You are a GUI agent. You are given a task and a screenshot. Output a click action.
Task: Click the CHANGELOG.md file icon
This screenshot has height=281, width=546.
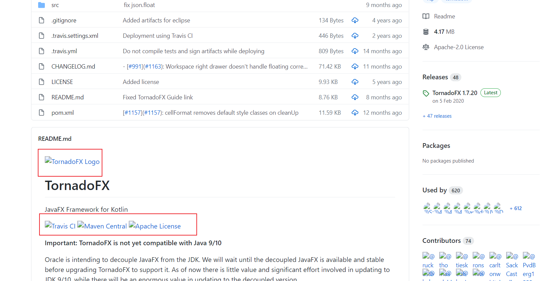41,67
